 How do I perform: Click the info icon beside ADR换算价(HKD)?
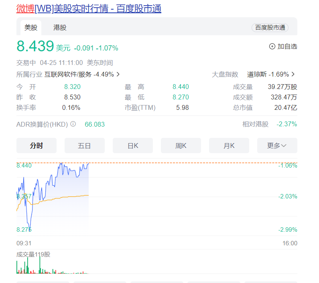click(x=73, y=124)
